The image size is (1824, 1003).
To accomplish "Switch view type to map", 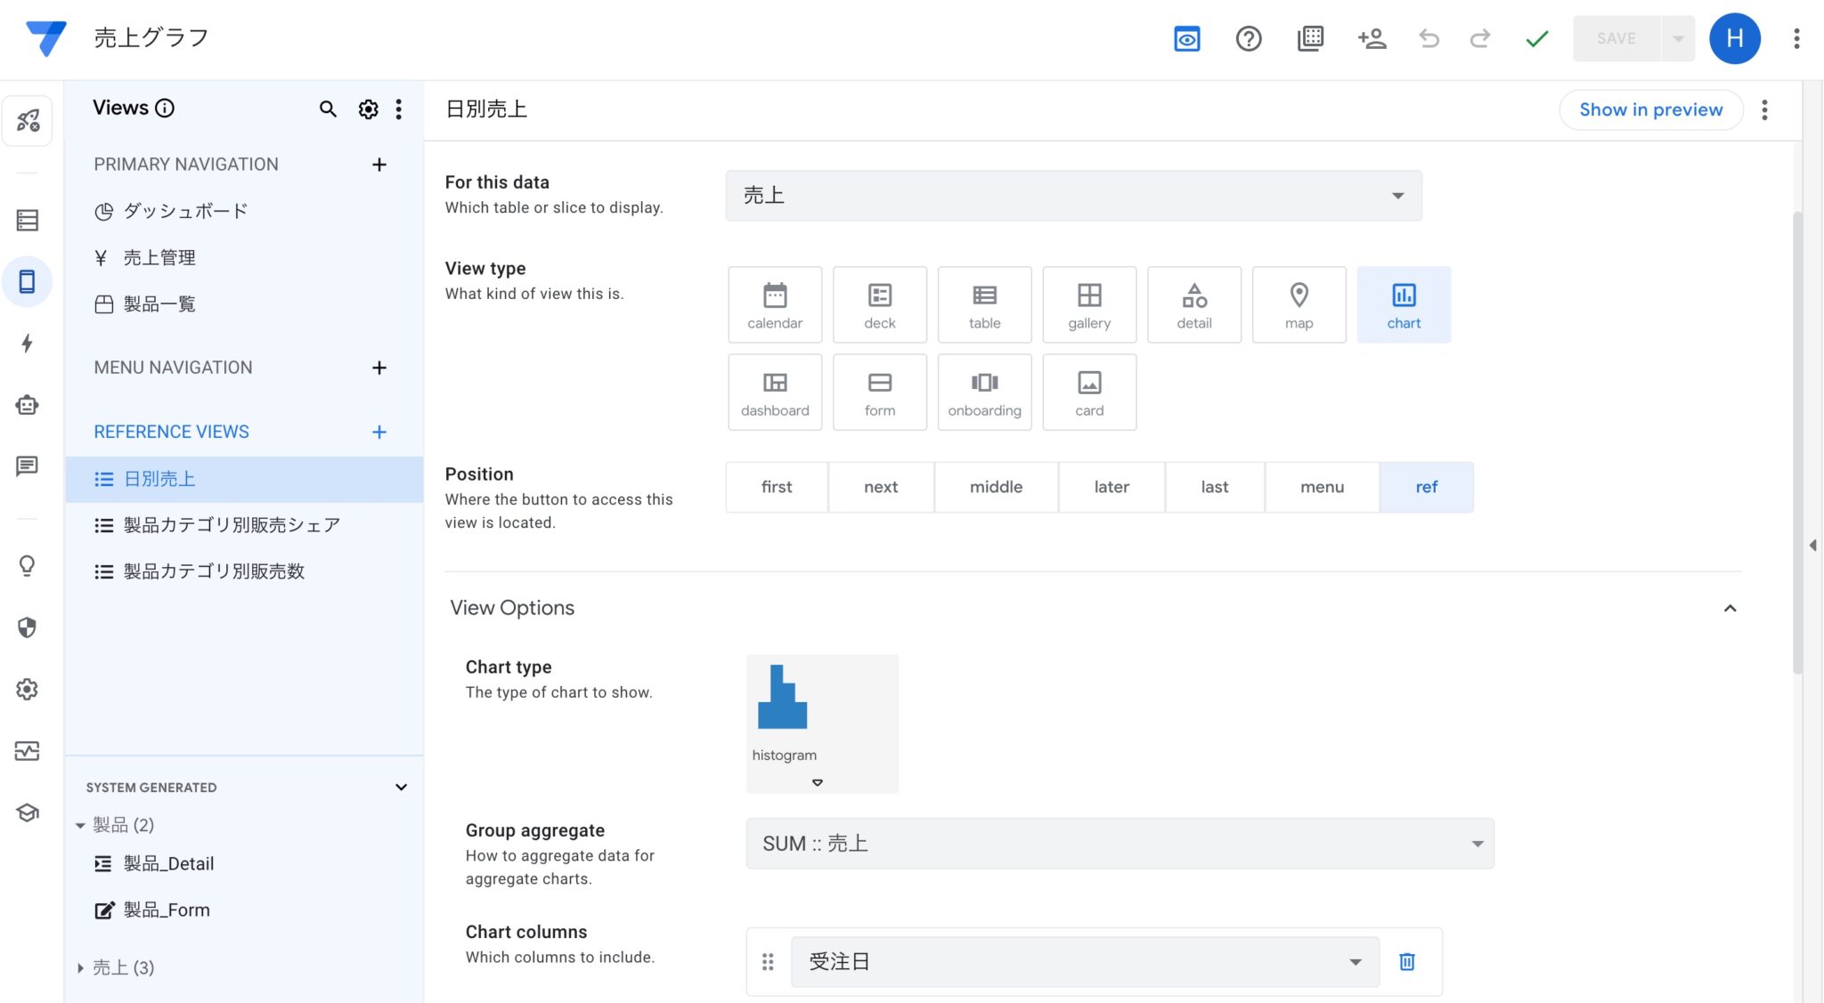I will 1299,304.
